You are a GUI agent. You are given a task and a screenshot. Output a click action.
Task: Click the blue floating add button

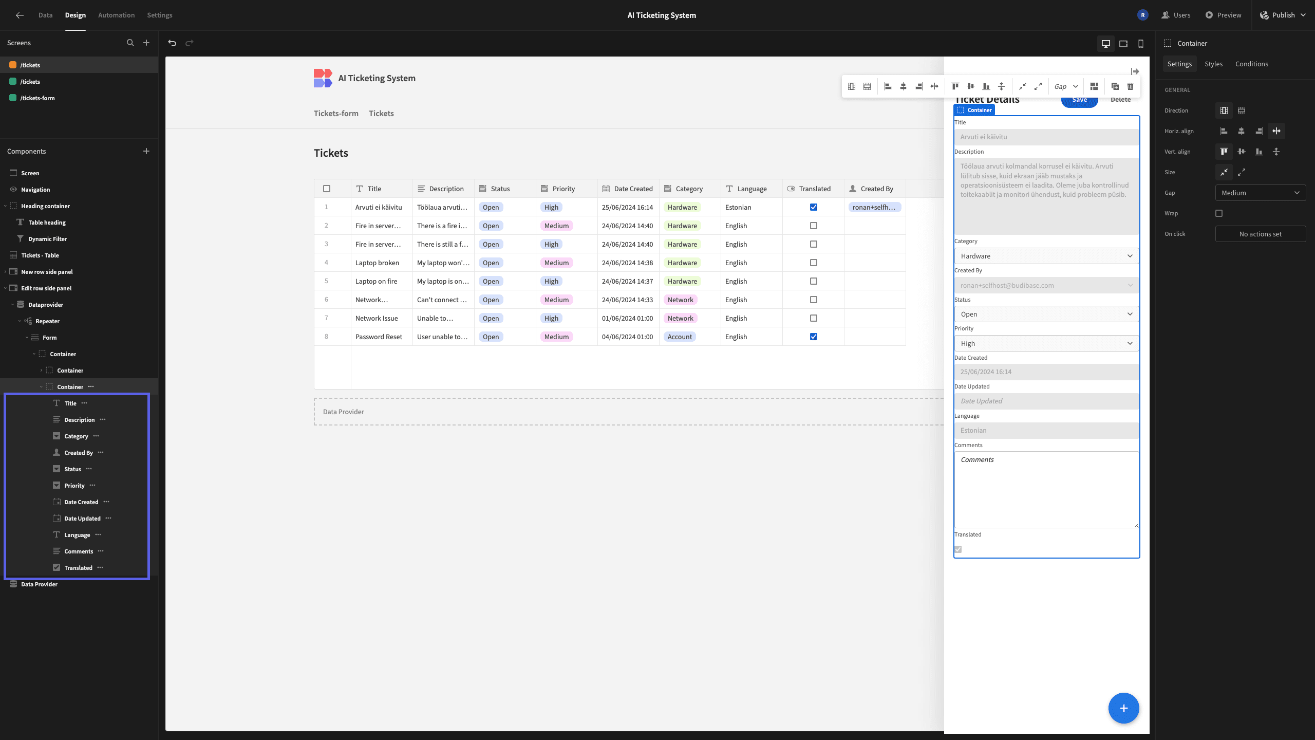[1123, 708]
